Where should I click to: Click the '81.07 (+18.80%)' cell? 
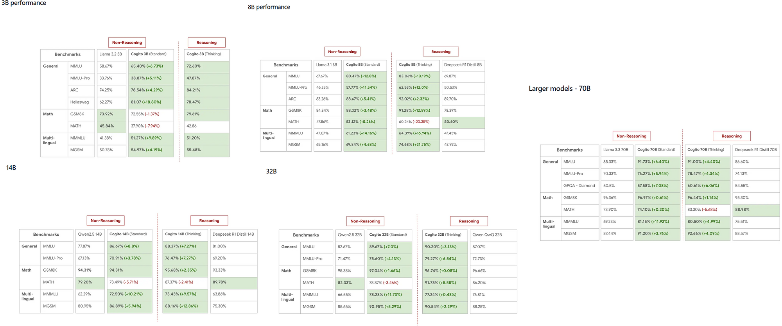click(x=151, y=102)
